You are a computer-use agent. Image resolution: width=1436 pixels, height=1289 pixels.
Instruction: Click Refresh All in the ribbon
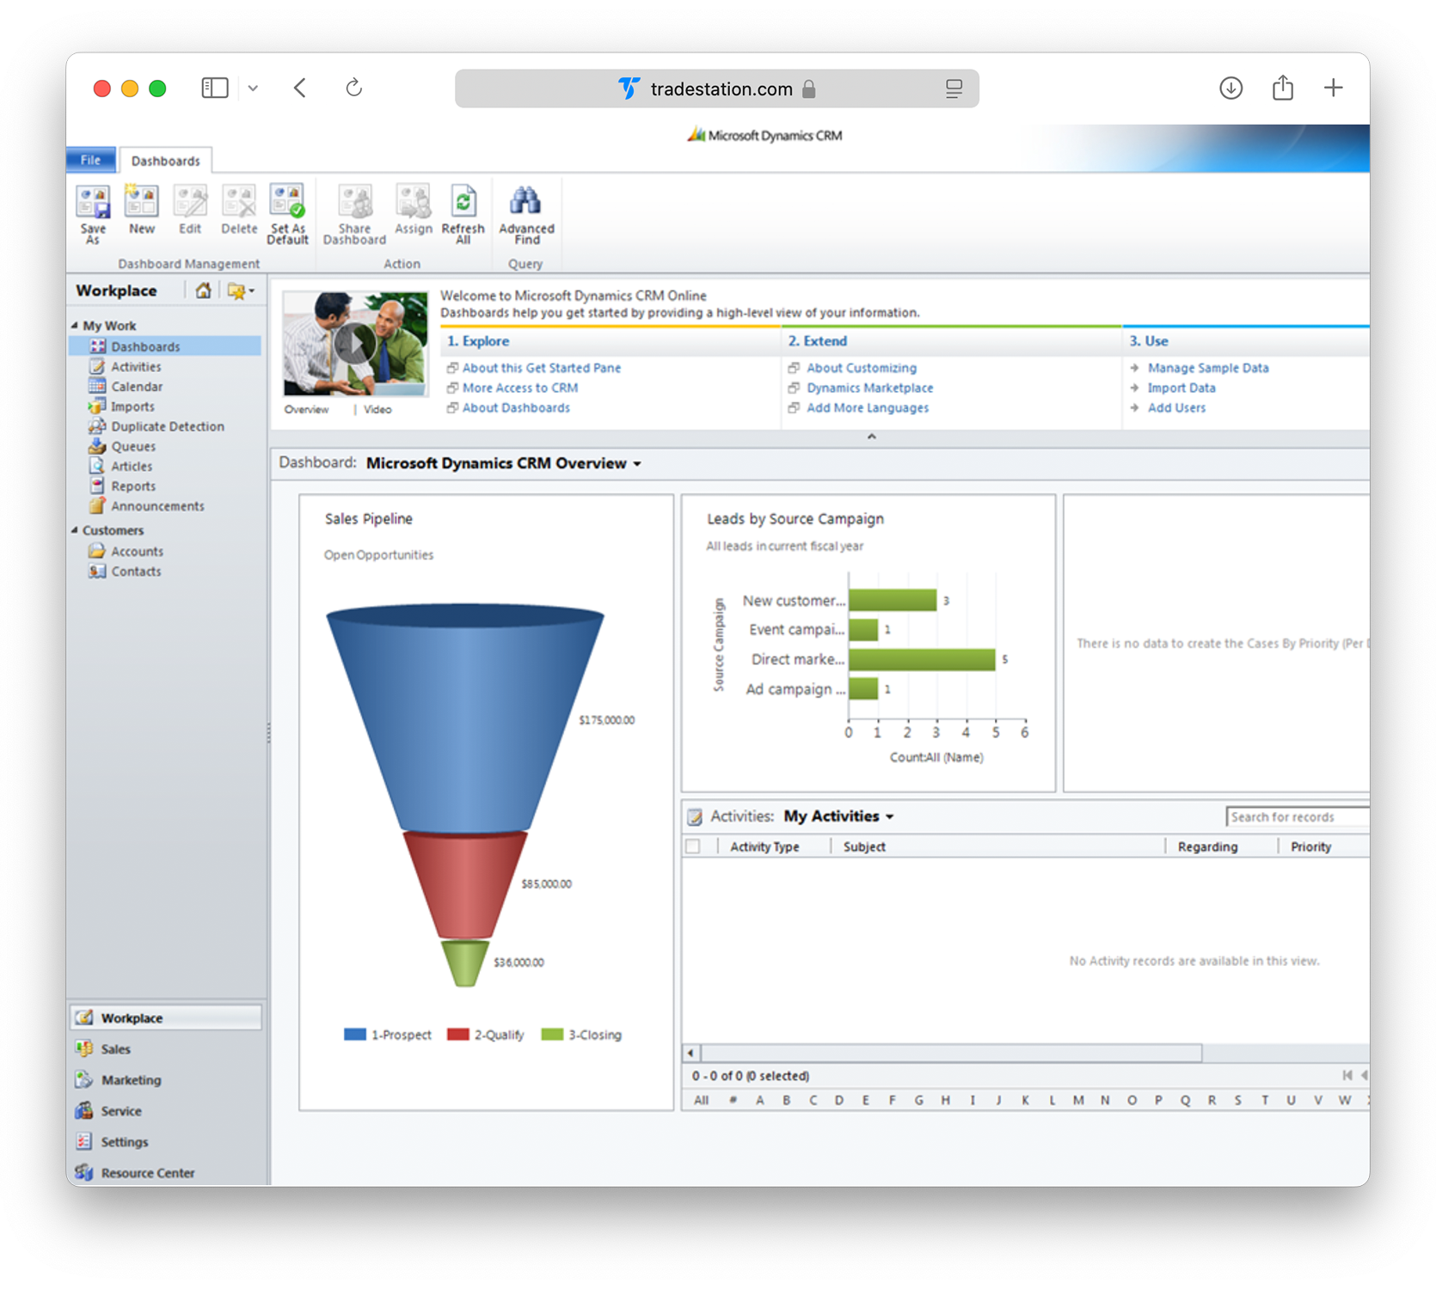pos(463,215)
